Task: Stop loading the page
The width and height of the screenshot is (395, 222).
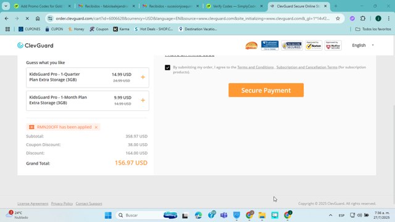Action: pos(27,18)
